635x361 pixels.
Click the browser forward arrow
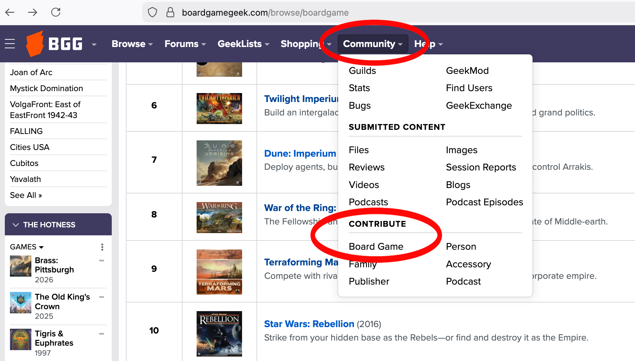(33, 12)
